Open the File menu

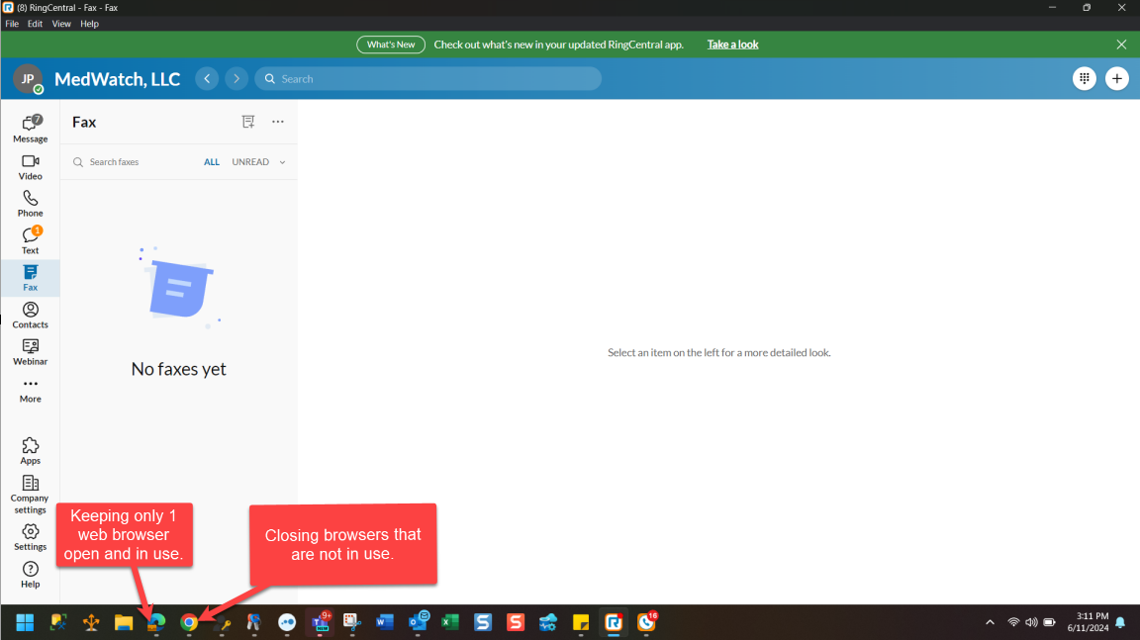[12, 24]
